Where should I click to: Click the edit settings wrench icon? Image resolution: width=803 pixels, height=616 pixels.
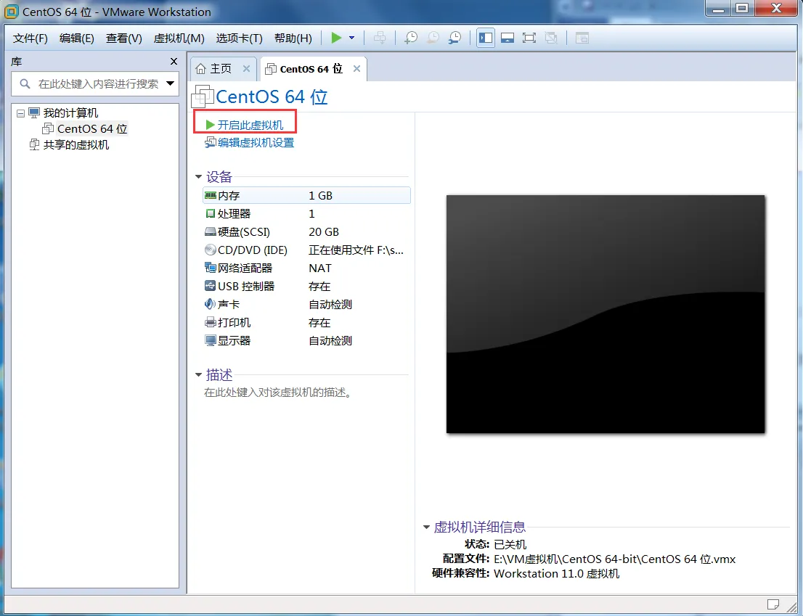(x=211, y=142)
